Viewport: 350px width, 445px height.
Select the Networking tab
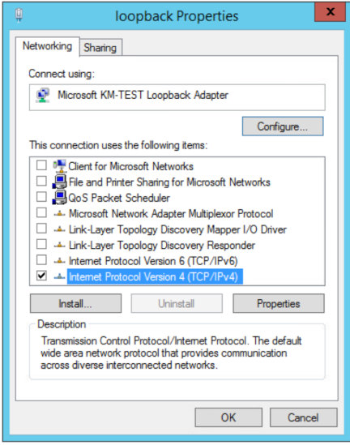point(47,46)
